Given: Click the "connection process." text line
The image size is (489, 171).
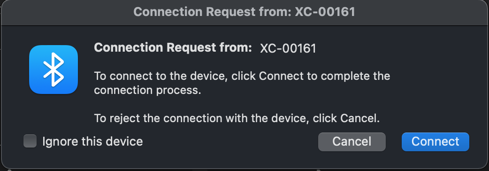Looking at the screenshot, I should (x=147, y=90).
